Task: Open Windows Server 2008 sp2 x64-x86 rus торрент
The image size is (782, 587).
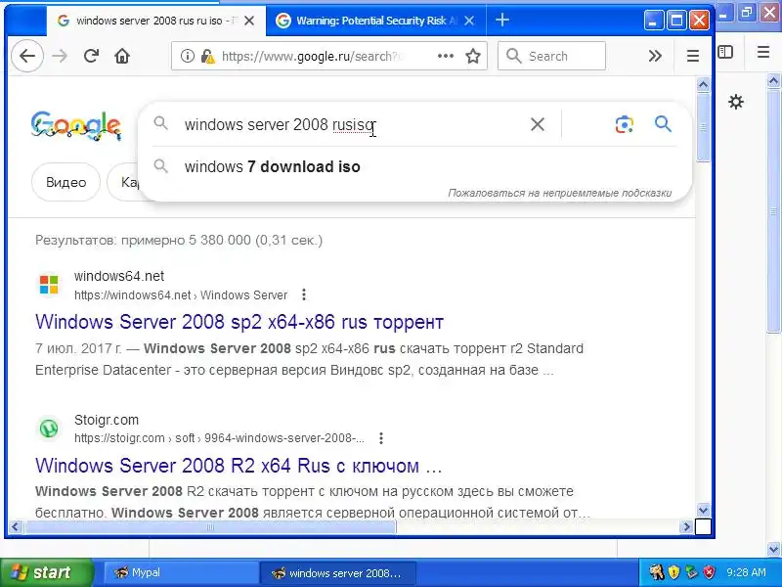Action: click(x=239, y=322)
